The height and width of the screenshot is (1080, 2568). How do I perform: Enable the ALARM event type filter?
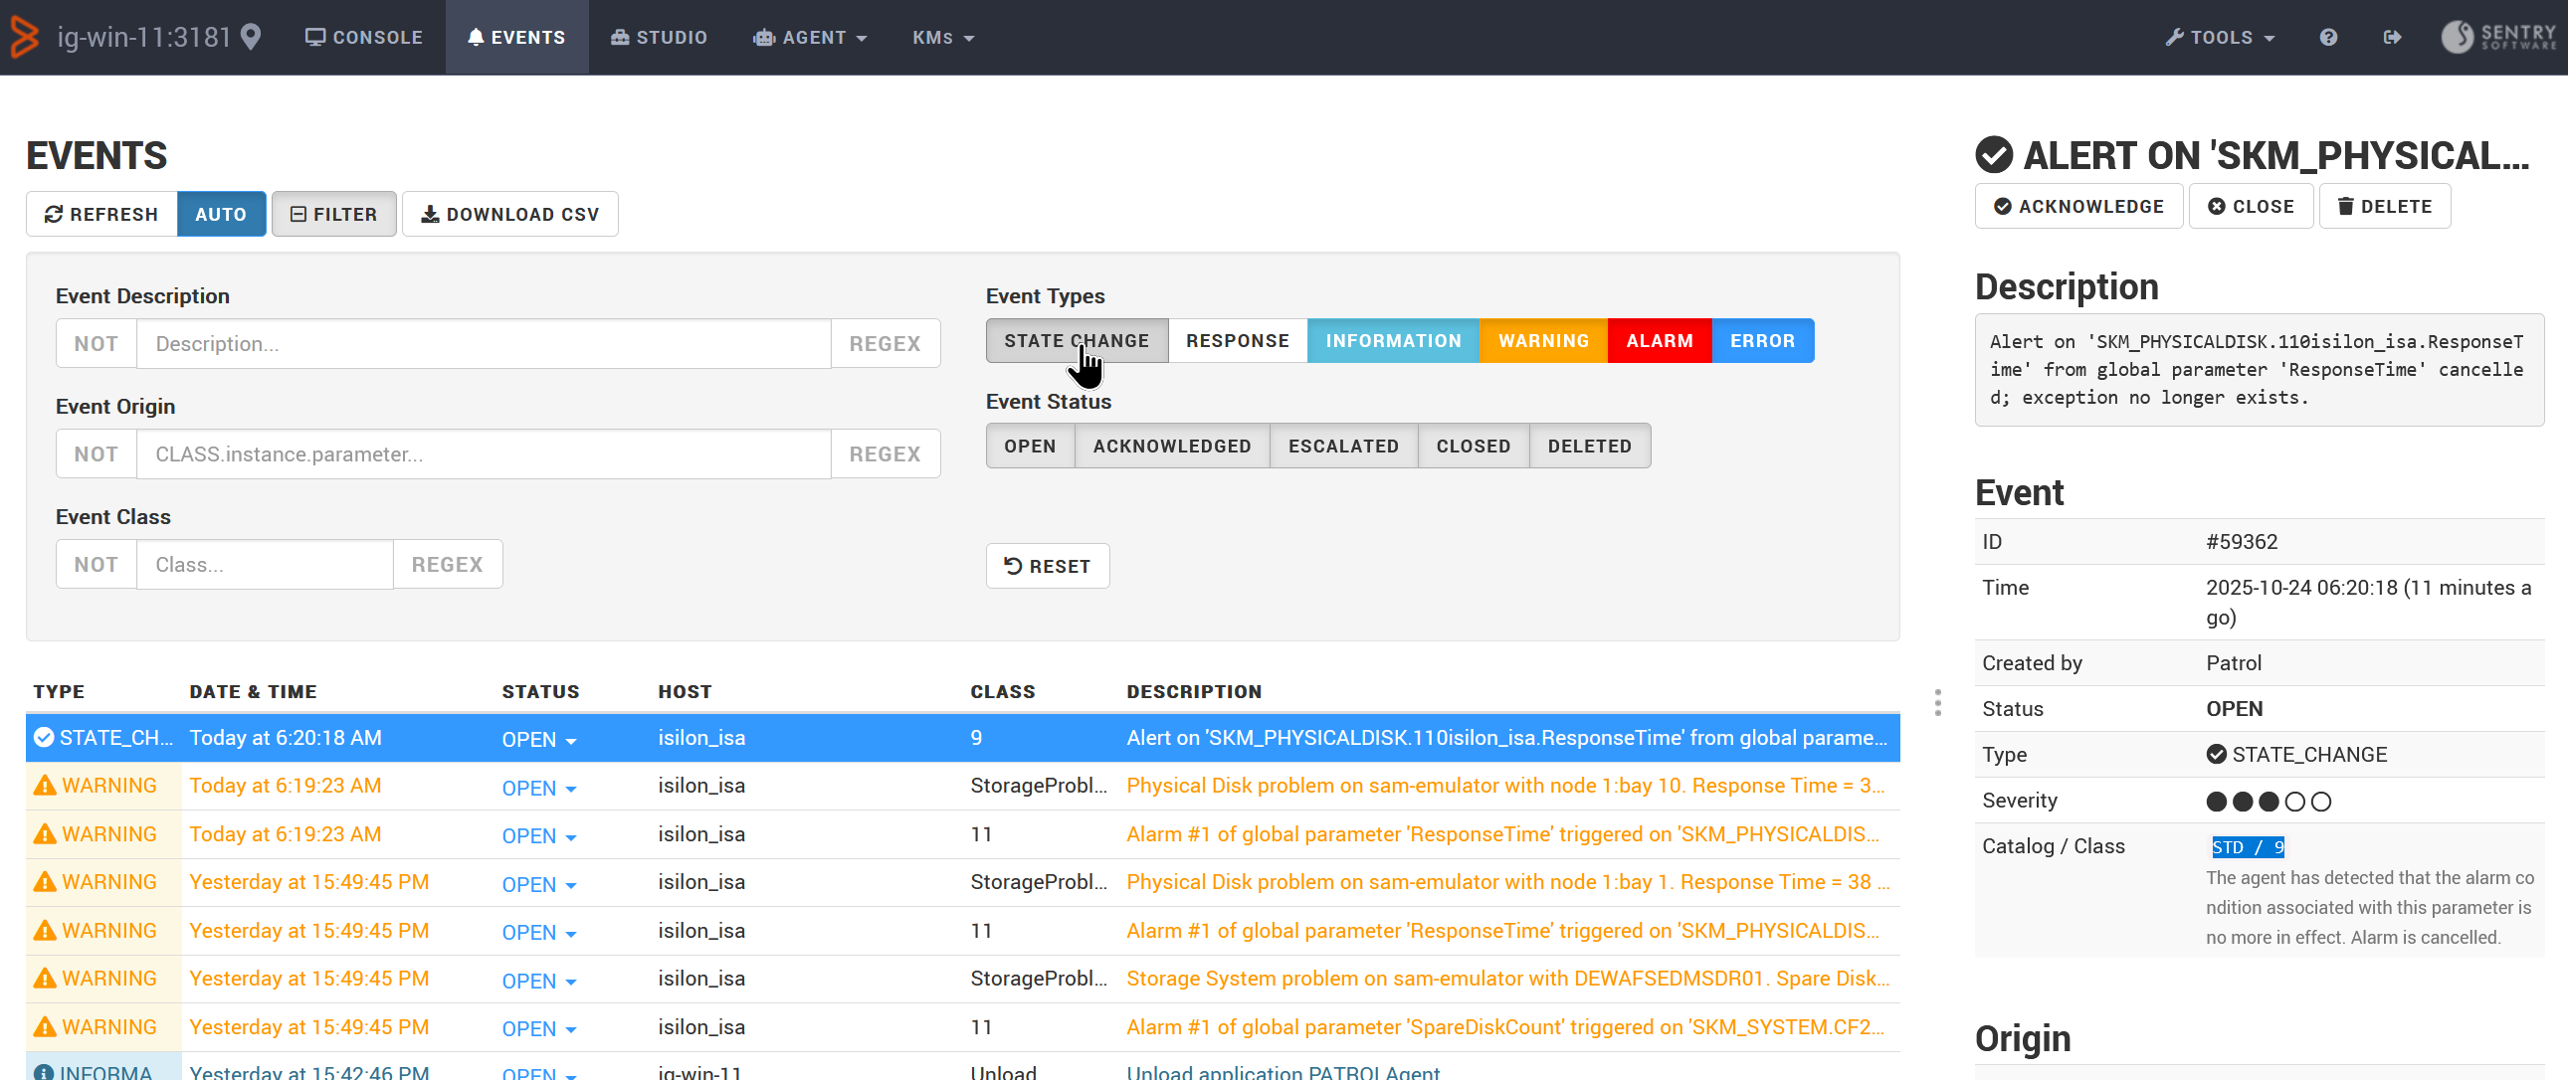(1658, 340)
